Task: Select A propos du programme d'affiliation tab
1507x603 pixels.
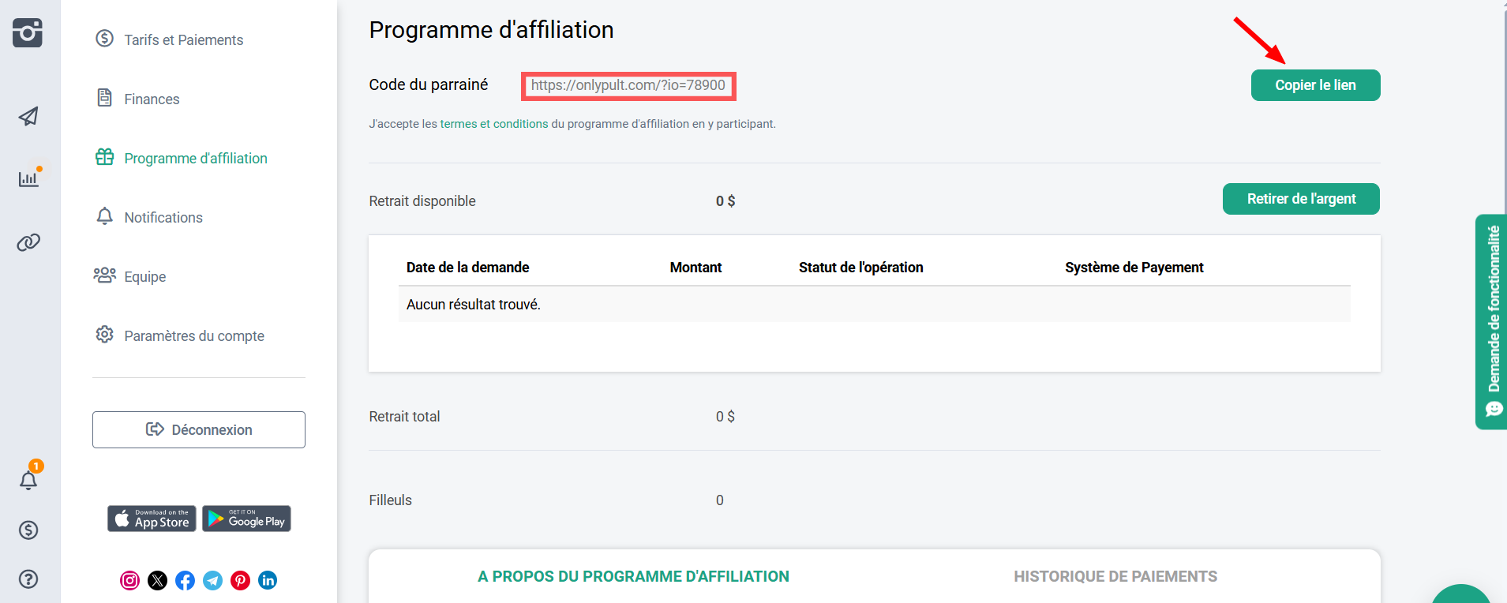Action: click(x=633, y=577)
